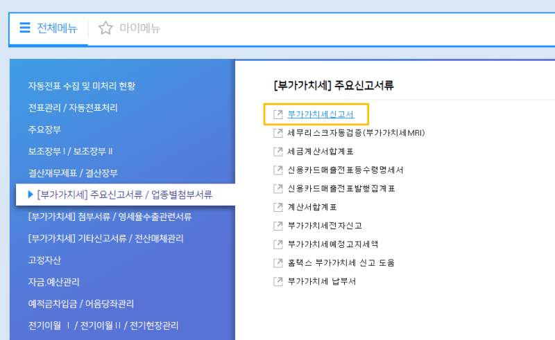Open the 주요장부 menu
The height and width of the screenshot is (340, 555).
[44, 129]
